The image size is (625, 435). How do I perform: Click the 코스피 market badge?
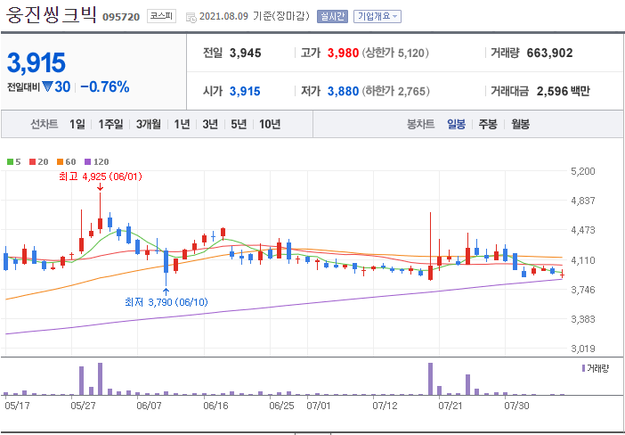click(x=161, y=16)
